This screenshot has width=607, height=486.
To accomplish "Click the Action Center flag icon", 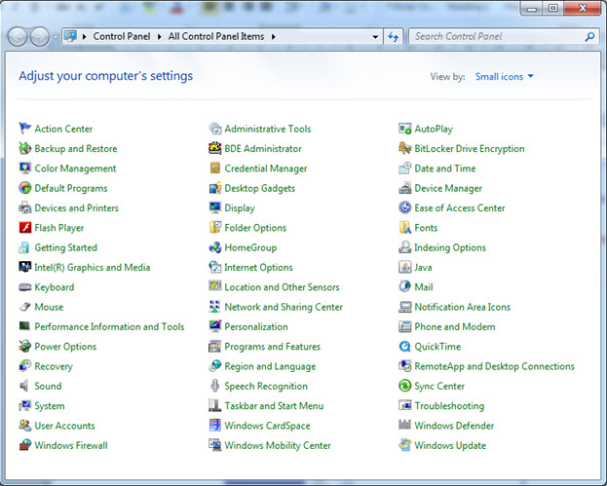I will [24, 129].
